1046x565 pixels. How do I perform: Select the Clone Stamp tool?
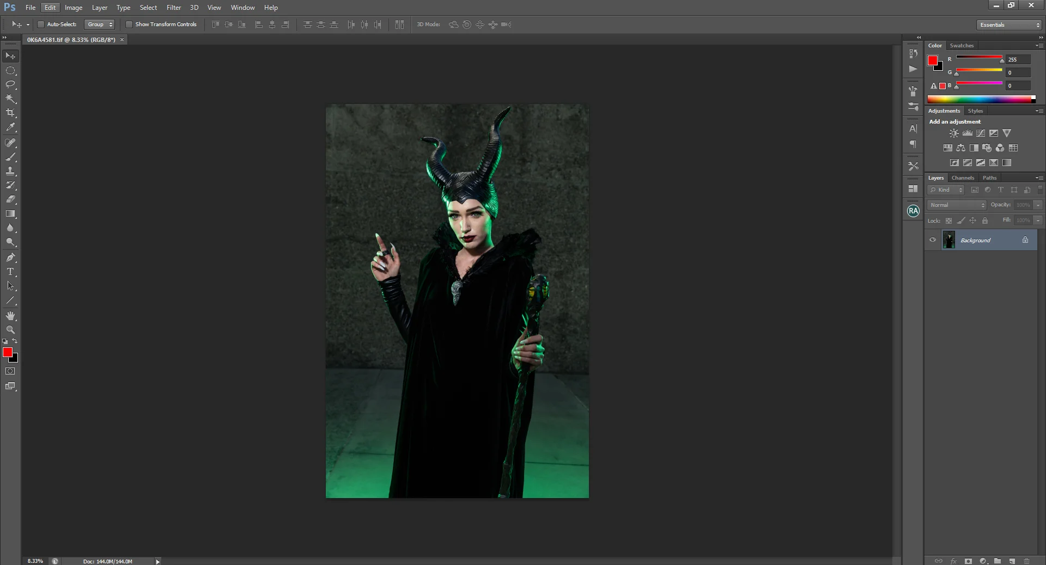(x=10, y=171)
